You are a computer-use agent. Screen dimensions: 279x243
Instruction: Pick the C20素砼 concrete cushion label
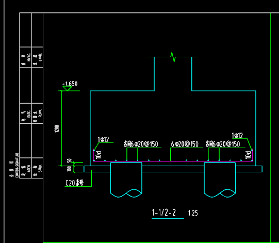75,183
